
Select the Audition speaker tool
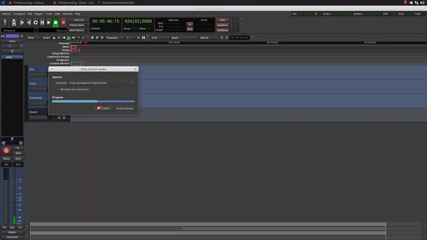tap(74, 38)
